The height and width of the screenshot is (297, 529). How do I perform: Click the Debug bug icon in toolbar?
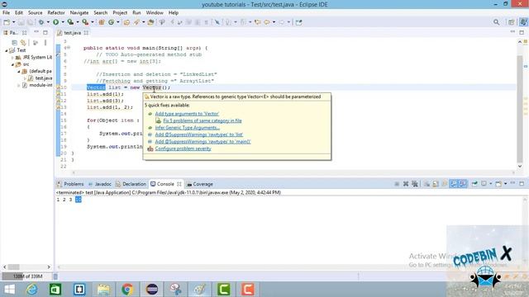pyautogui.click(x=41, y=22)
